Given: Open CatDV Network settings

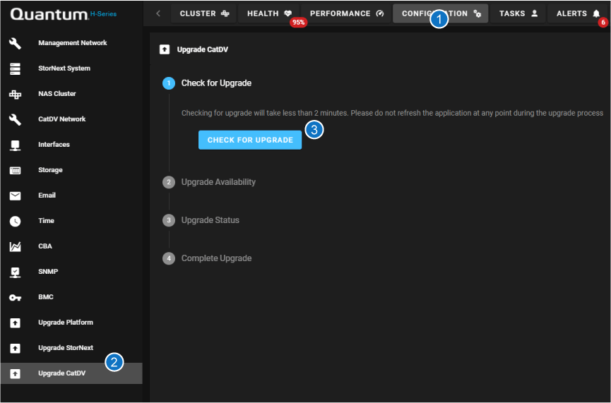Looking at the screenshot, I should 71,119.
